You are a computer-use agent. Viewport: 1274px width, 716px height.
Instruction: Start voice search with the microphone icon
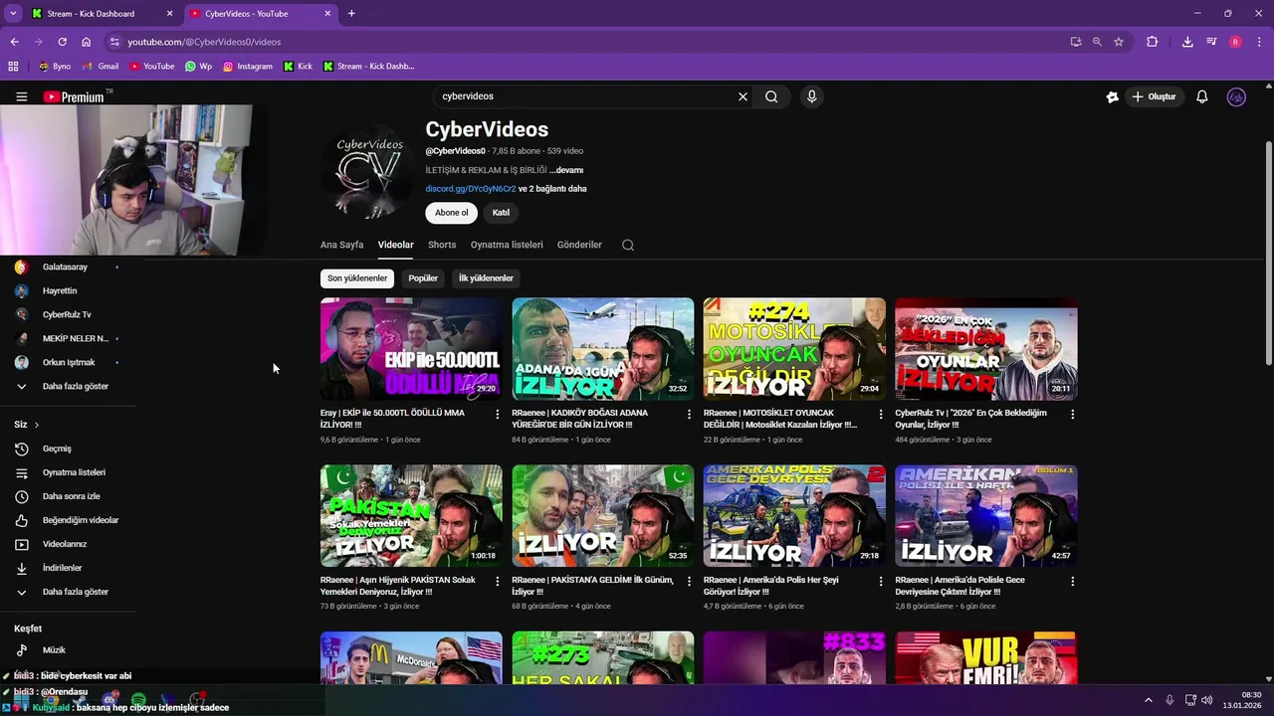point(812,96)
